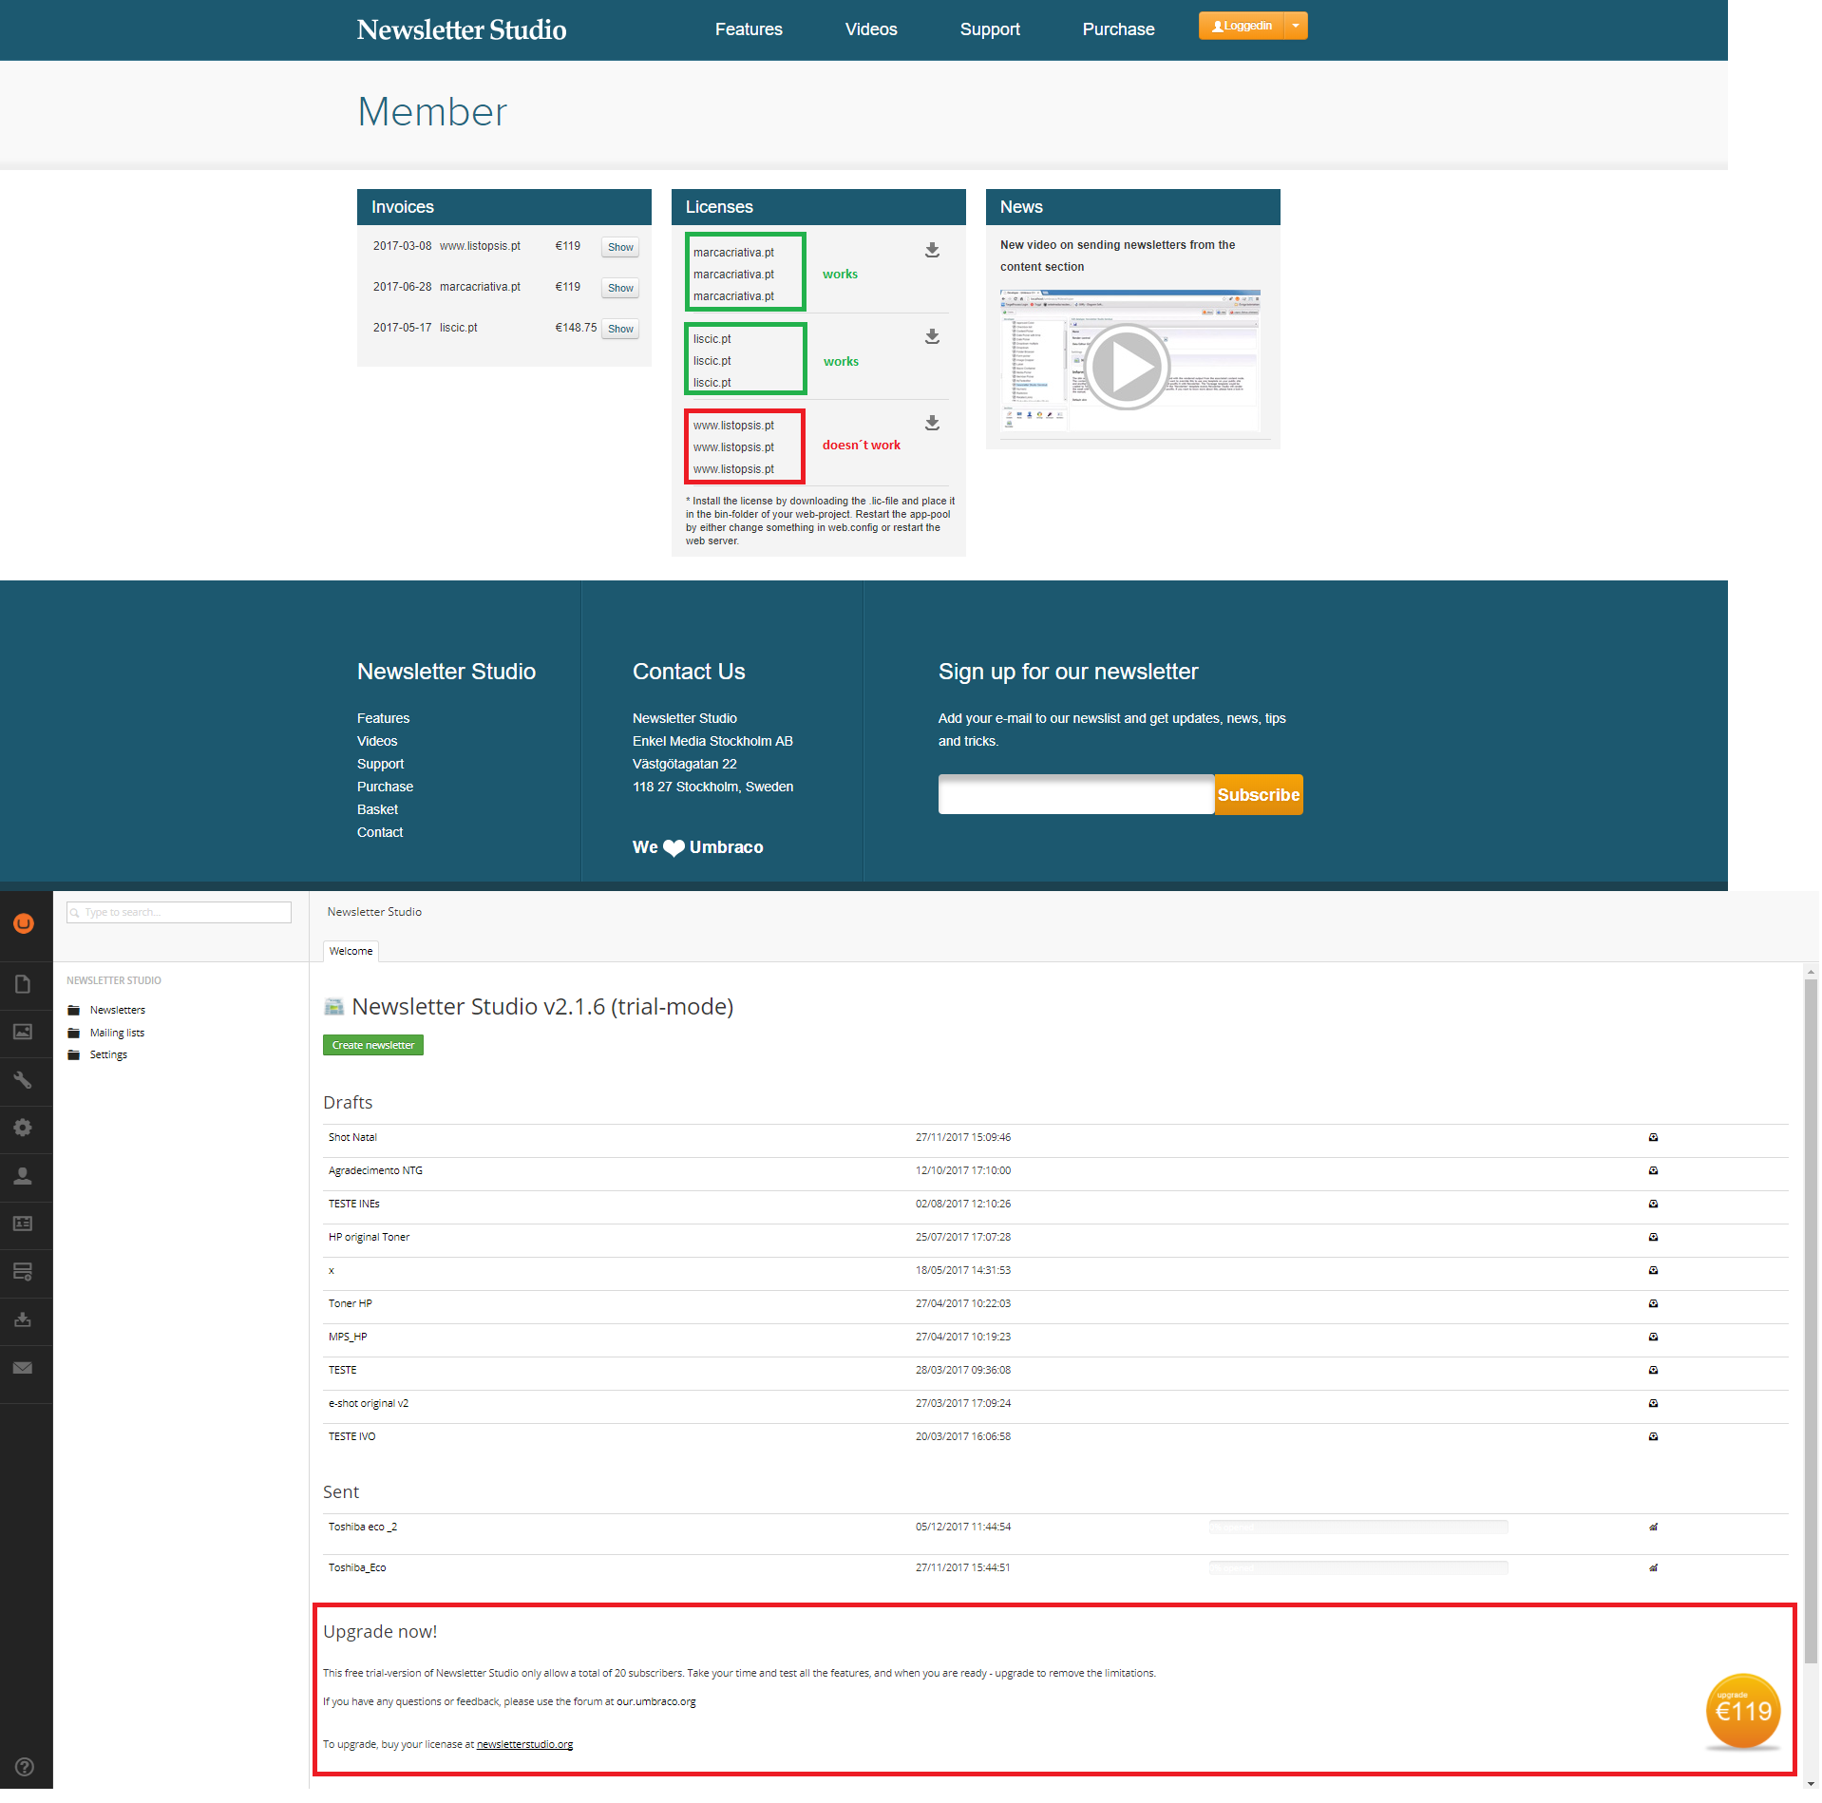This screenshot has height=1803, width=1822.
Task: Open the footer Videos link
Action: click(377, 742)
